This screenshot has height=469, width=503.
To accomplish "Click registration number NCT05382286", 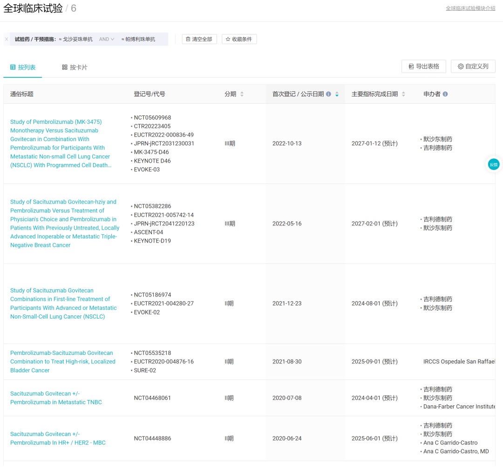I will coord(152,206).
